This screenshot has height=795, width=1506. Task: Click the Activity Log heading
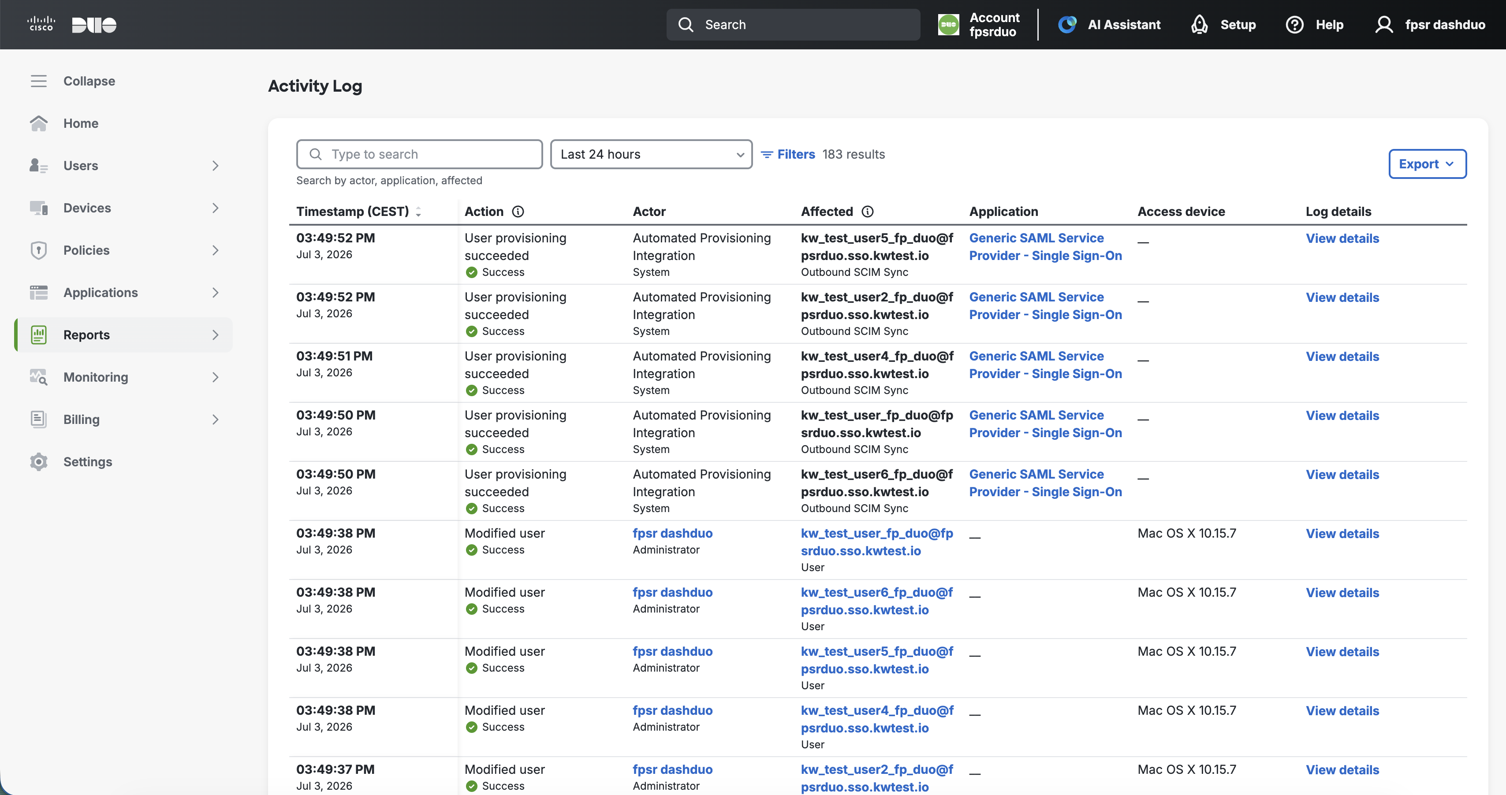coord(315,86)
